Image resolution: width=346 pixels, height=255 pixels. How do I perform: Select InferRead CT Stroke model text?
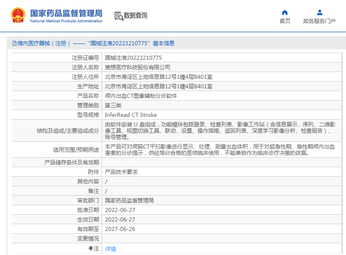(131, 115)
